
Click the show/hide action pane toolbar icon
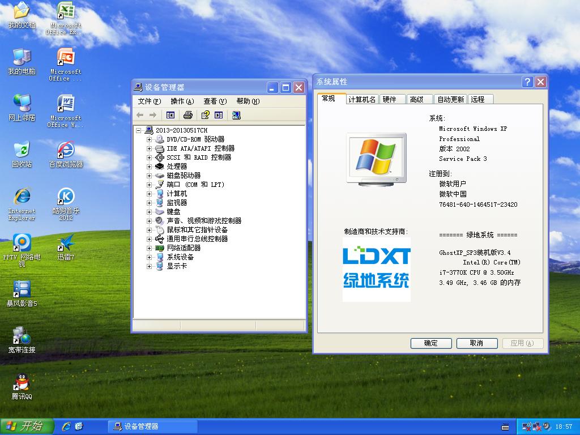(x=219, y=116)
